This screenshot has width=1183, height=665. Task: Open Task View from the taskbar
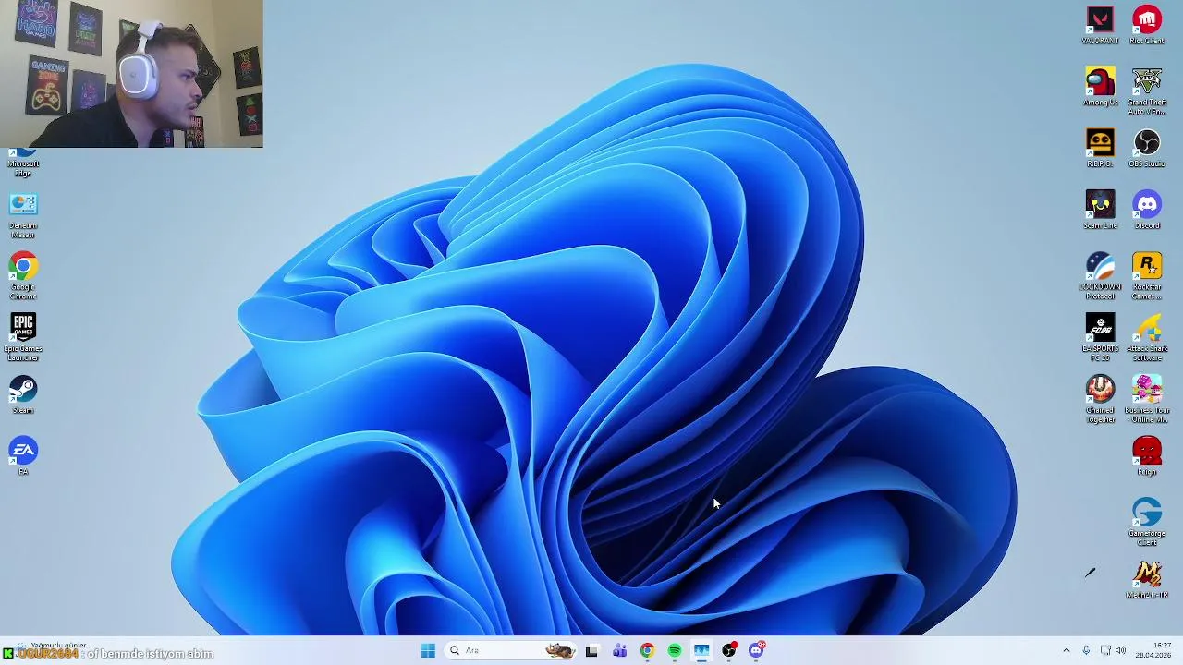click(x=591, y=651)
